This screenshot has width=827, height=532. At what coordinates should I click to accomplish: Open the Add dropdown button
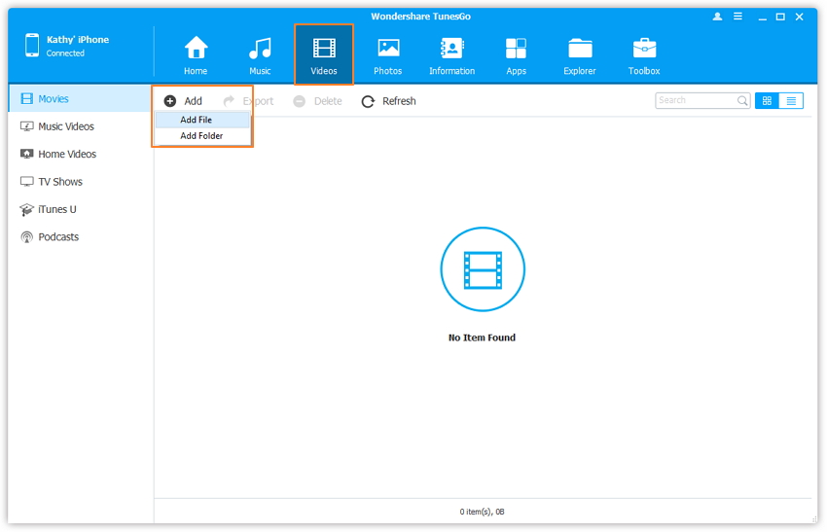[x=183, y=101]
